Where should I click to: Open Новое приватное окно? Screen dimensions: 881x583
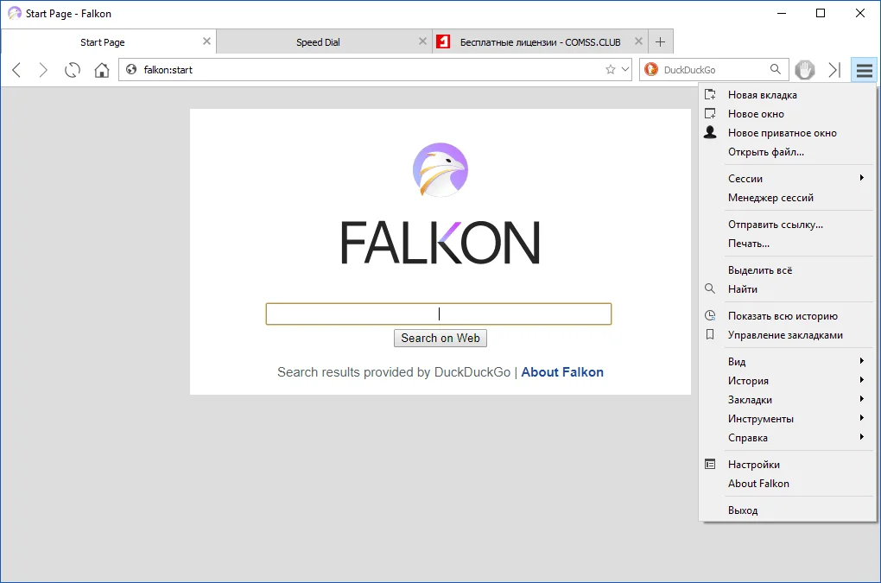(x=788, y=133)
